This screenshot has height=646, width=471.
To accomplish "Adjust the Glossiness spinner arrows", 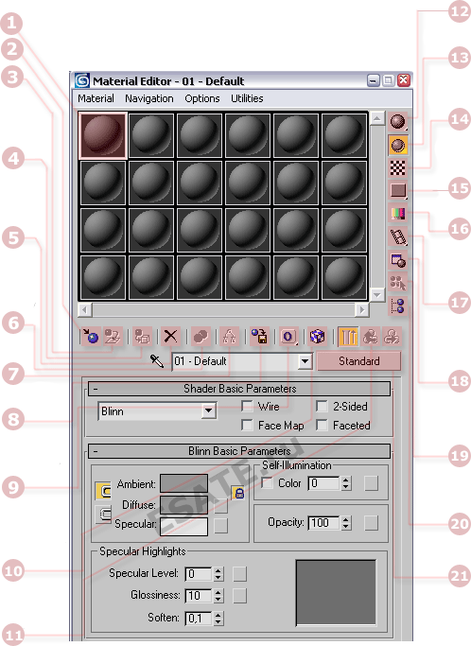I will click(218, 595).
